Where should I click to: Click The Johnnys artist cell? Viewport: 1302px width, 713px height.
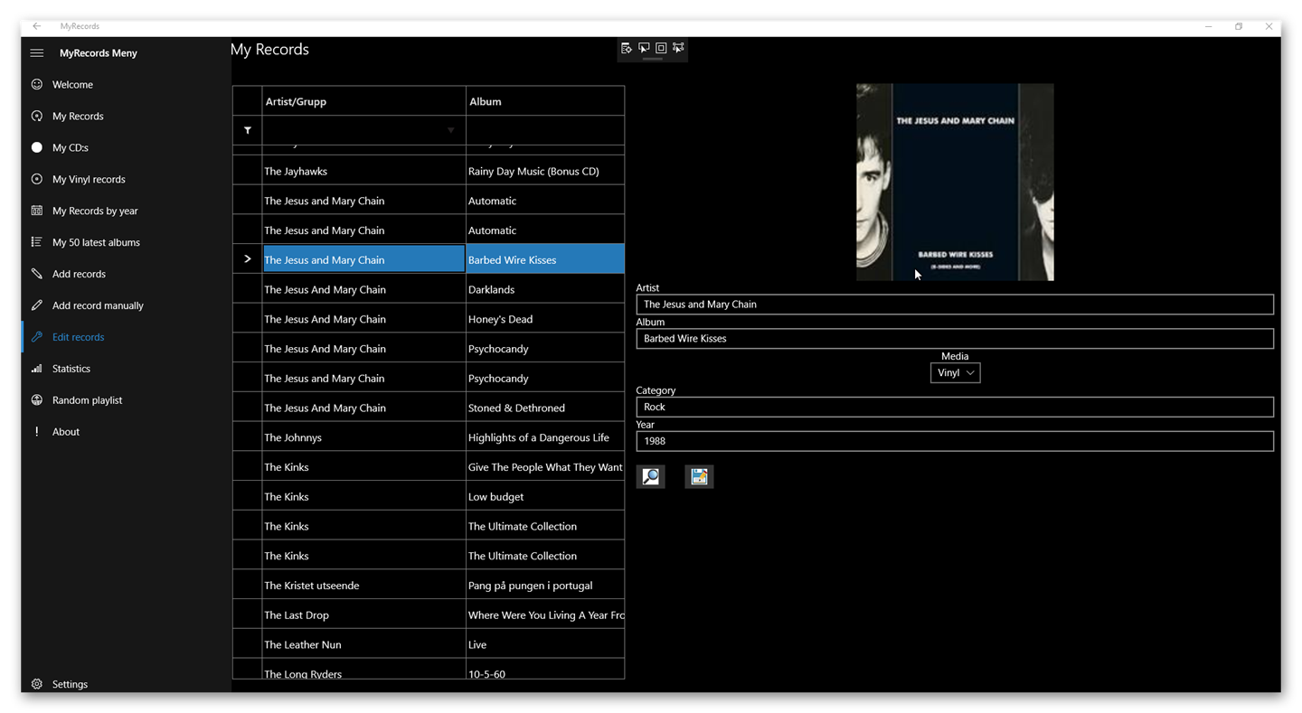(364, 437)
